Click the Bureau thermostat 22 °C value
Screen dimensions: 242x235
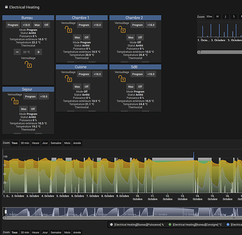(x=26, y=52)
